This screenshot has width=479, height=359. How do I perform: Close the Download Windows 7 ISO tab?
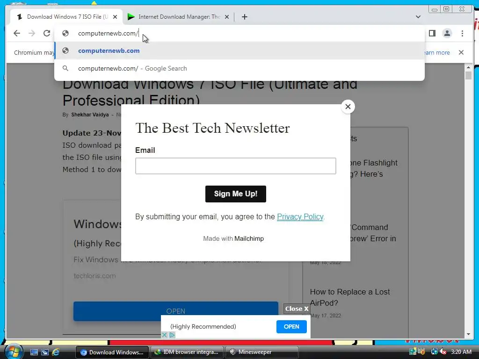pyautogui.click(x=115, y=17)
